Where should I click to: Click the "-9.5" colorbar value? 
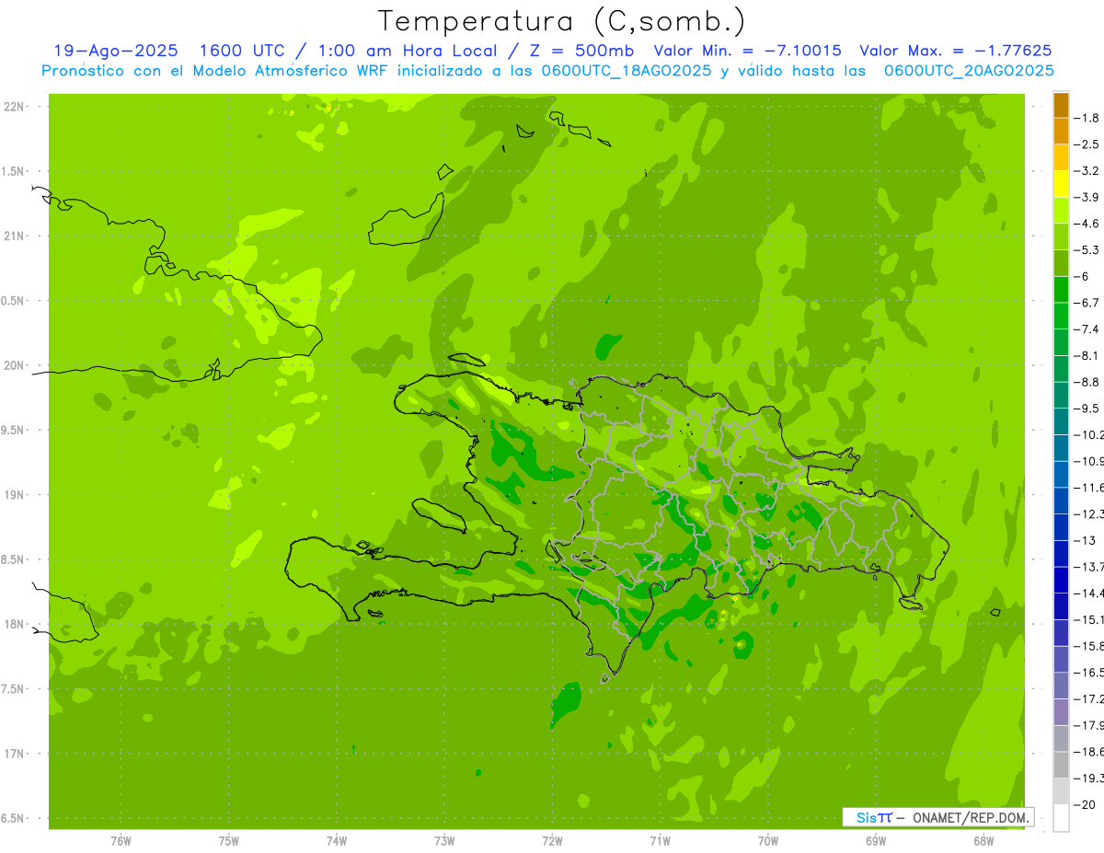(x=1088, y=408)
